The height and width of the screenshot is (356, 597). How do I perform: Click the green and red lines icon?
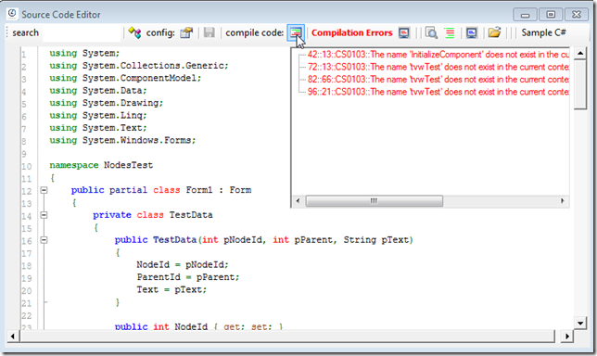450,33
